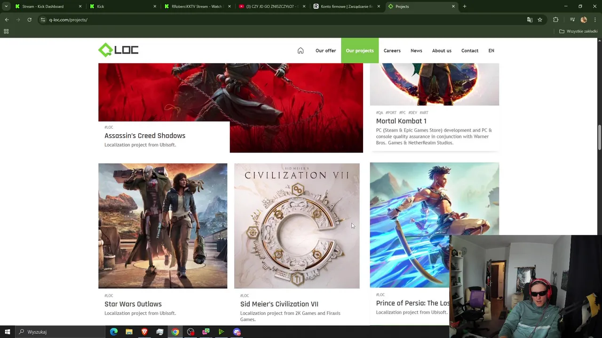This screenshot has height=338, width=602.
Task: Select Our projects in navigation
Action: [360, 51]
